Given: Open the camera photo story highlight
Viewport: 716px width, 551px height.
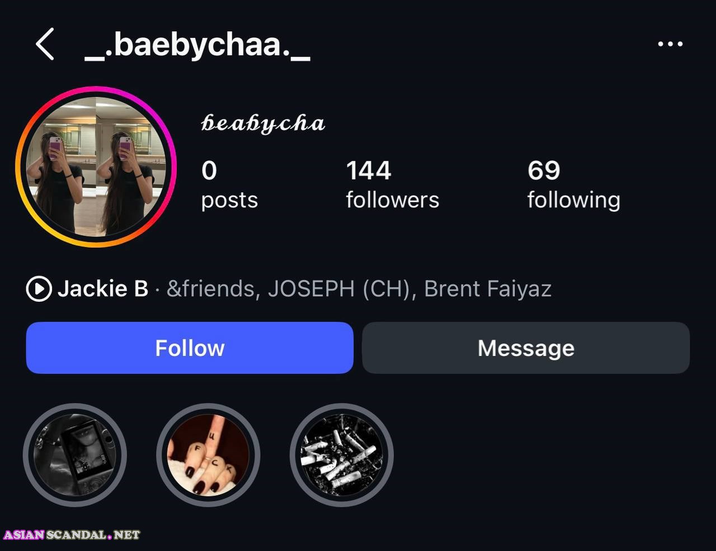Looking at the screenshot, I should click(x=75, y=455).
